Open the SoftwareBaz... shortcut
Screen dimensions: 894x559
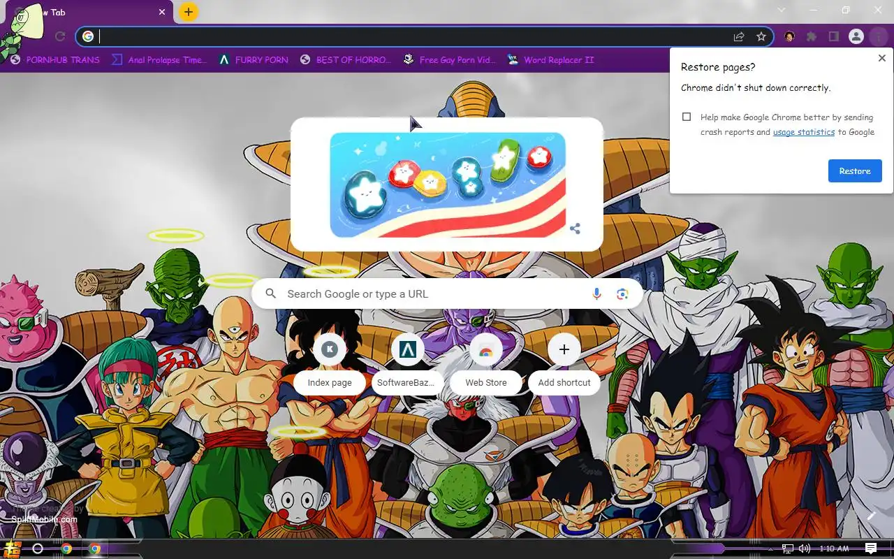tap(408, 365)
